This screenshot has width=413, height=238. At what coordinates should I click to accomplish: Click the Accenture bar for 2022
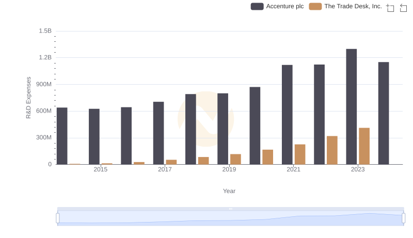pos(319,115)
